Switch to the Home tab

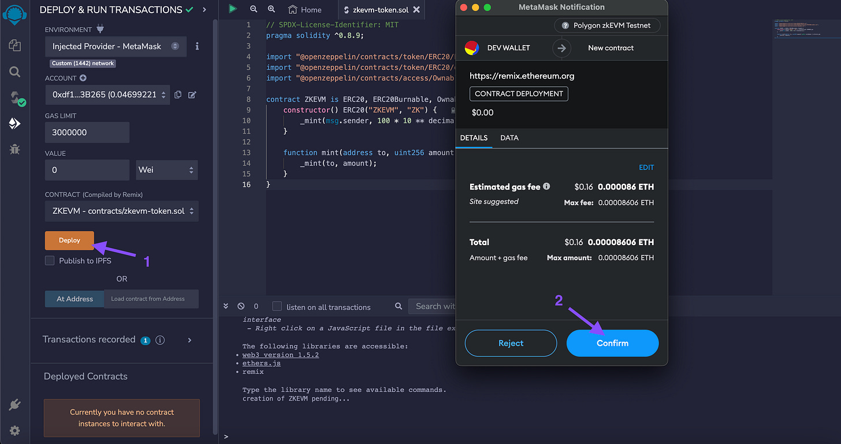point(305,10)
